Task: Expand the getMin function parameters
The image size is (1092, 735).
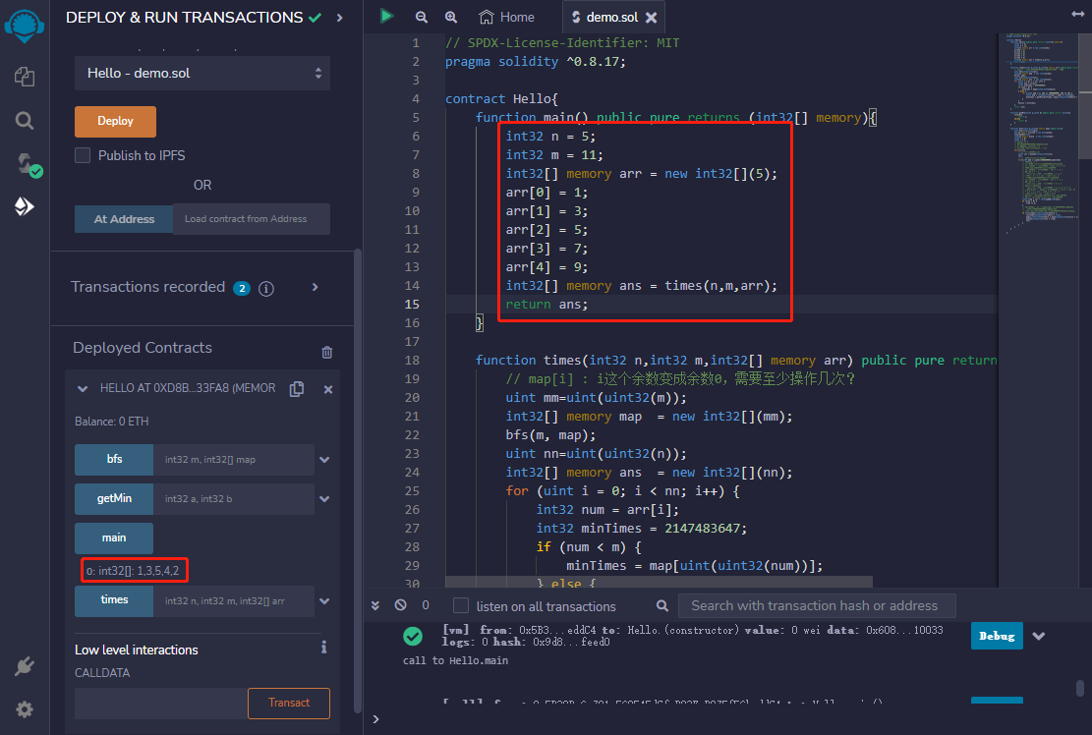Action: pos(324,499)
